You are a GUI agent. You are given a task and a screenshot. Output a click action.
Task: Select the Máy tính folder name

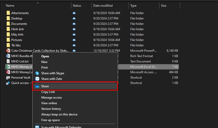(17, 34)
